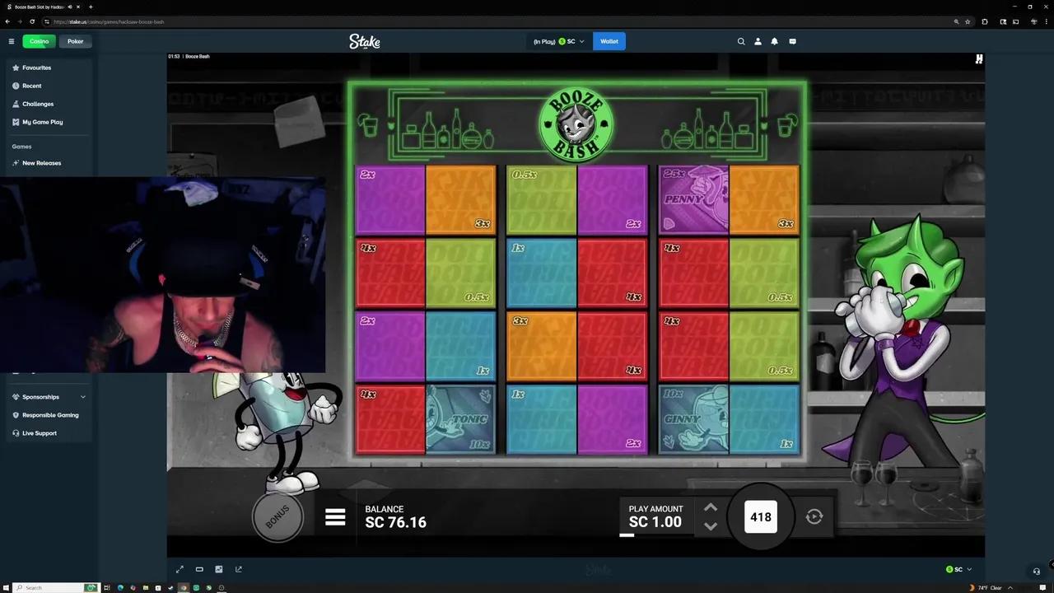The height and width of the screenshot is (593, 1054).
Task: Switch to the Poker tab
Action: click(x=76, y=41)
